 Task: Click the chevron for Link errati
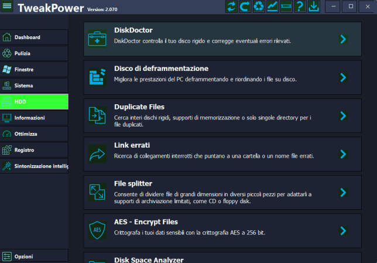click(344, 154)
